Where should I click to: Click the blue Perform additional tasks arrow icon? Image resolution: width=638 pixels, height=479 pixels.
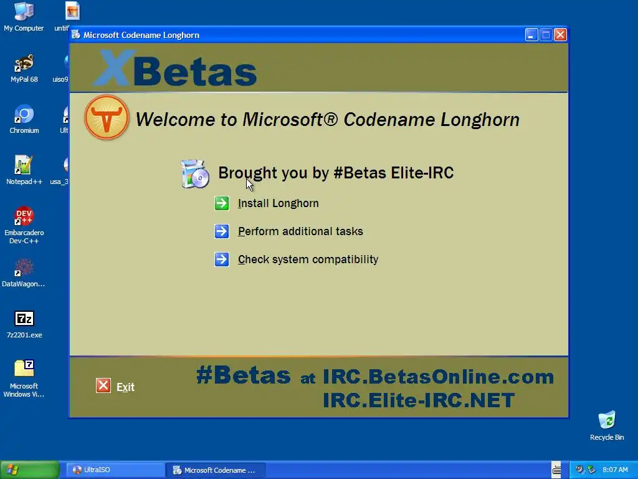(x=222, y=231)
